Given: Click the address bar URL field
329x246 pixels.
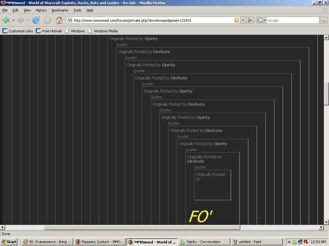Looking at the screenshot, I should 153,20.
